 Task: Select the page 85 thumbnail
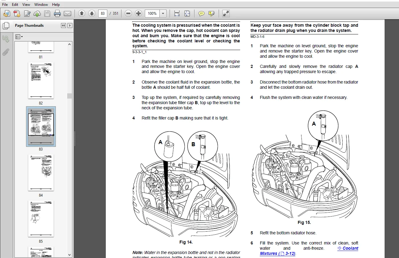click(x=41, y=219)
